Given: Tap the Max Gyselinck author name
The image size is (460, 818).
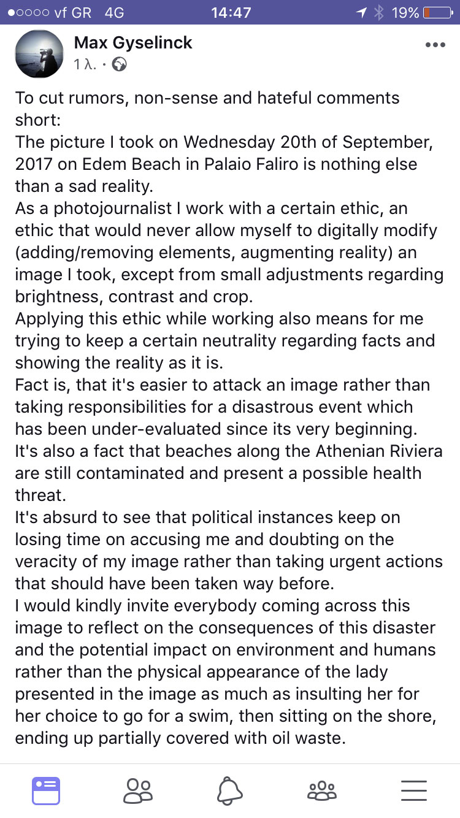Looking at the screenshot, I should [133, 42].
